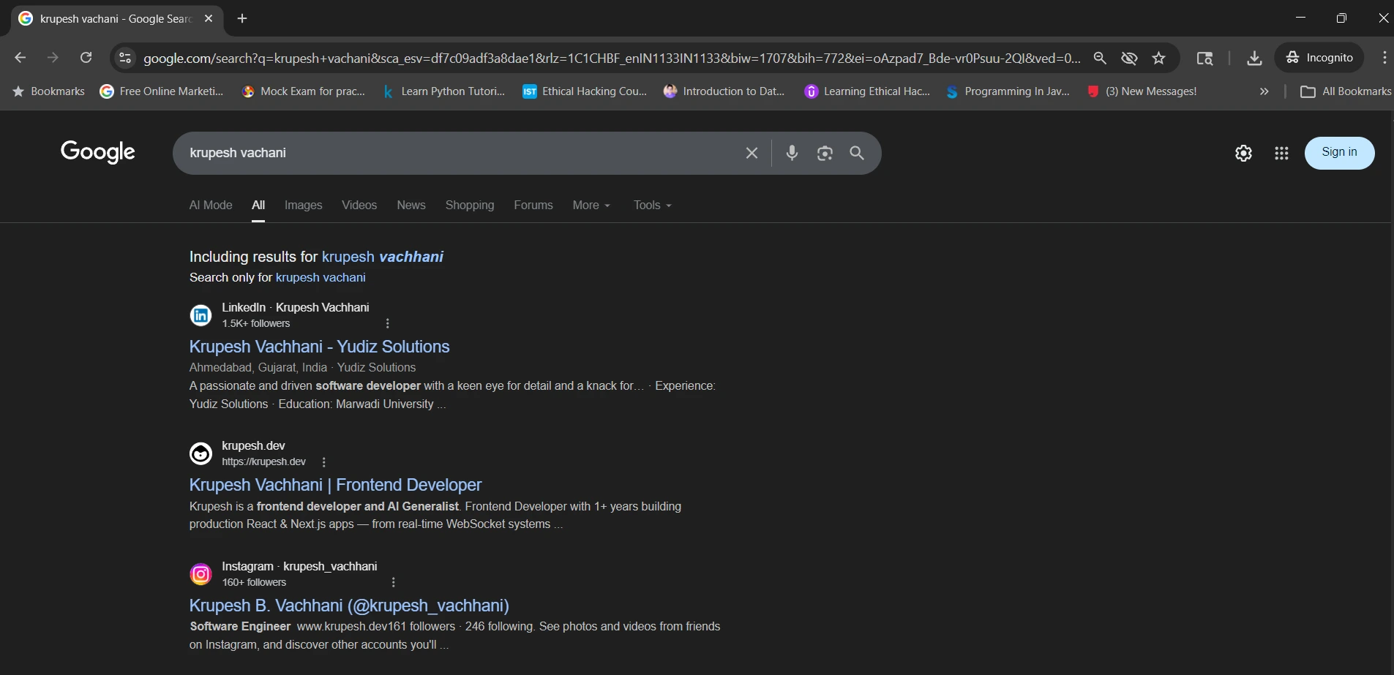Screen dimensions: 1394x675
Task: Open site information icon in address bar
Action: coord(125,58)
